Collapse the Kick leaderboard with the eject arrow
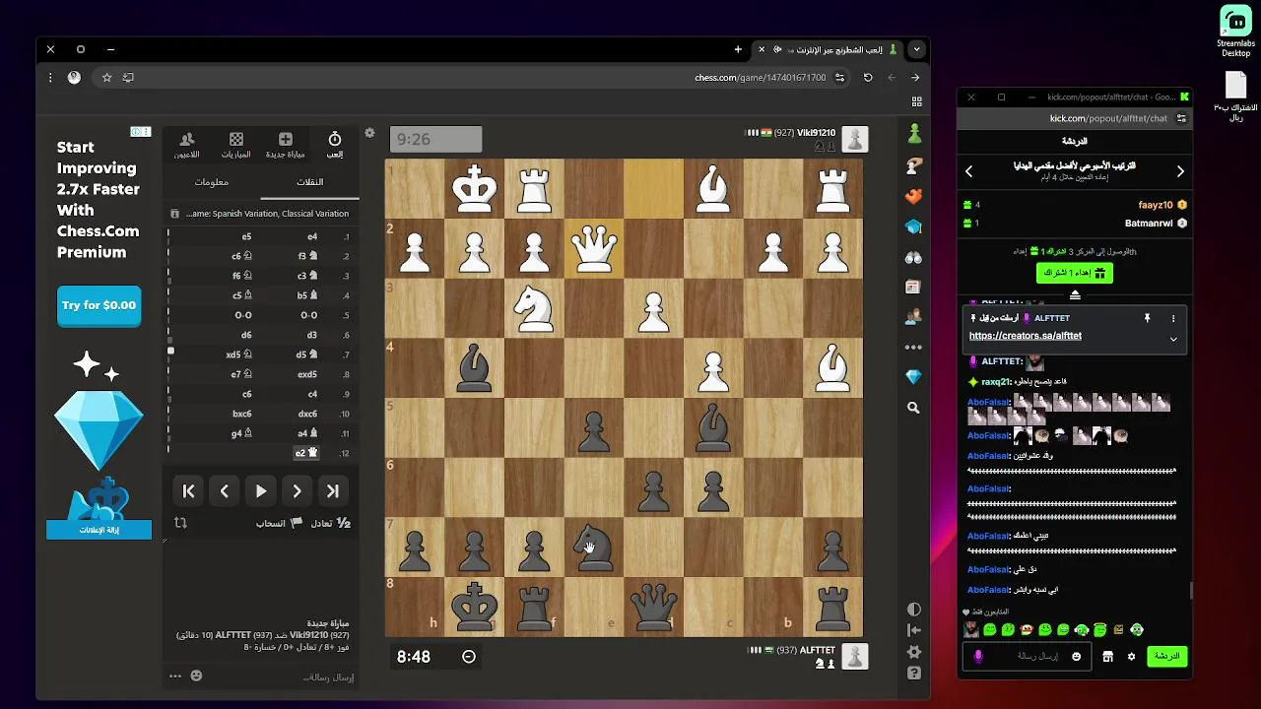1261x709 pixels. tap(1075, 295)
